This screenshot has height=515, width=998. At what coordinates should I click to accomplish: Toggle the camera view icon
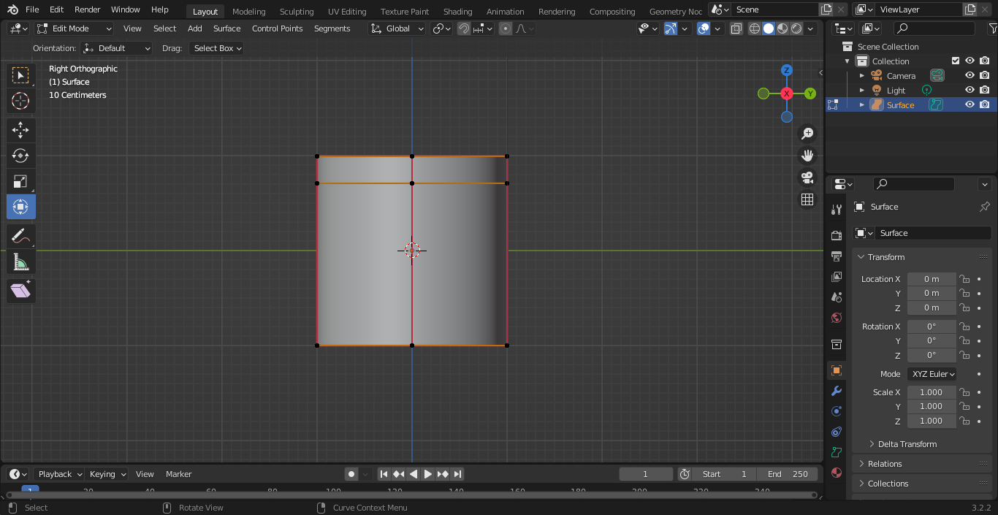807,178
